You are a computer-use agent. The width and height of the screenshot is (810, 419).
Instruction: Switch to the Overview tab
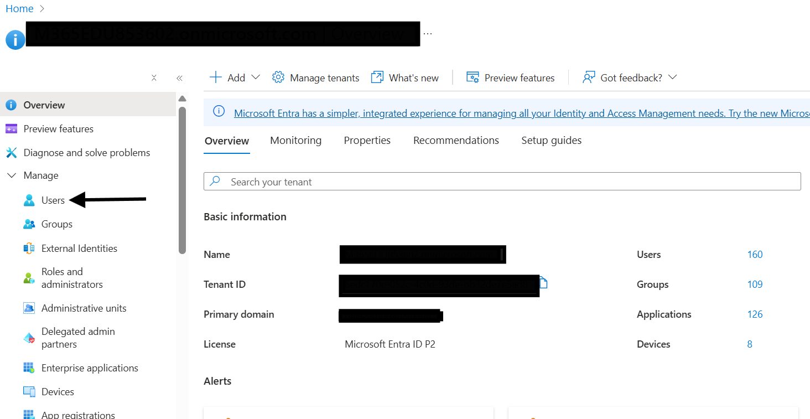(x=227, y=141)
